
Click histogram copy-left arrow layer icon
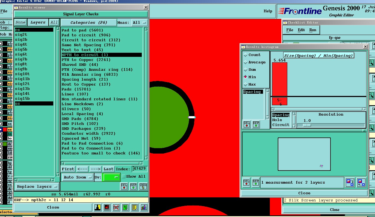click(361, 182)
